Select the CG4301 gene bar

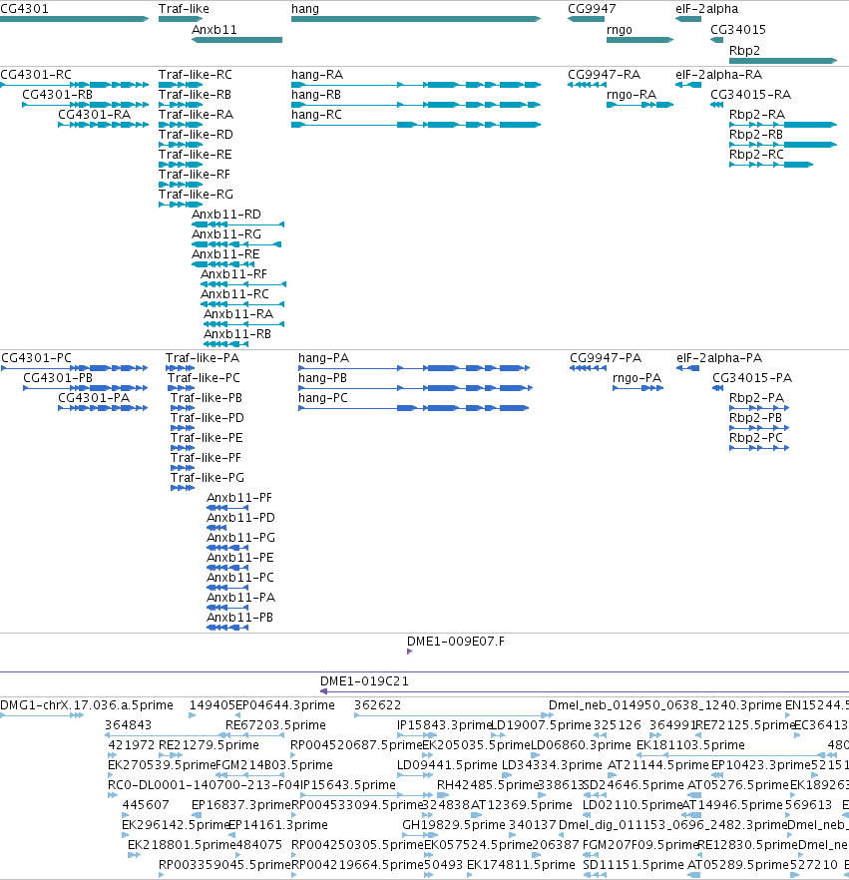tap(74, 19)
